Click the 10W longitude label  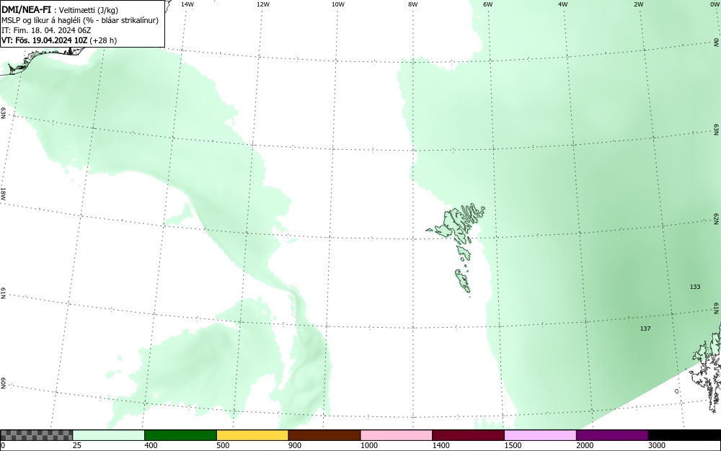point(338,4)
